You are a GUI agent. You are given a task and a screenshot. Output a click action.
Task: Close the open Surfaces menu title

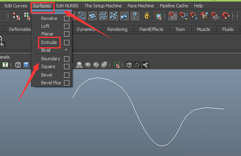42,6
